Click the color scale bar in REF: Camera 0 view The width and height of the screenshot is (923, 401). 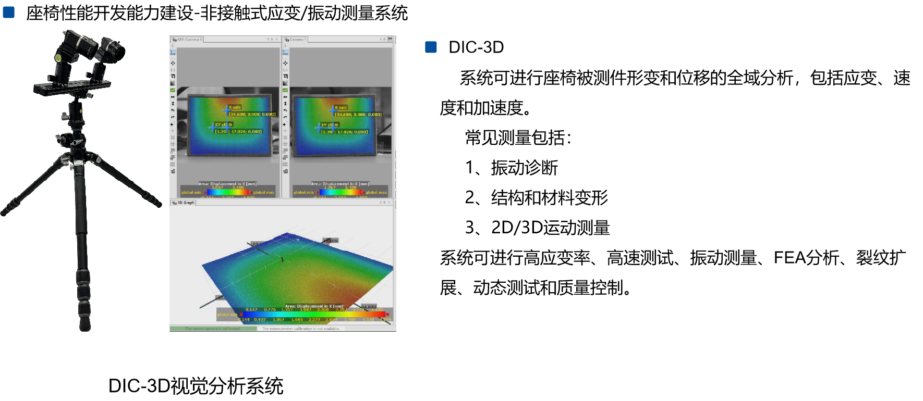coord(228,192)
